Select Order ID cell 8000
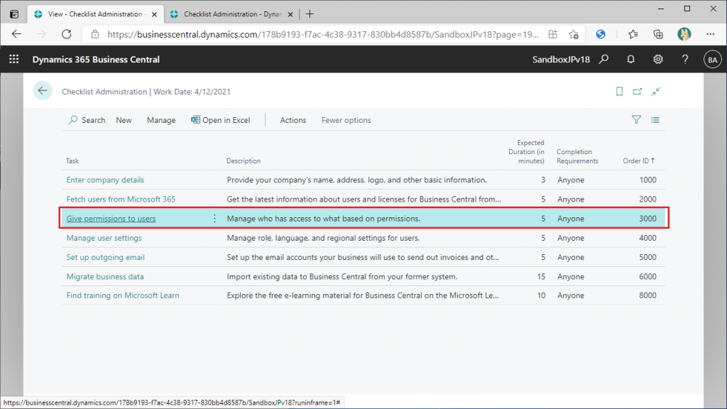The width and height of the screenshot is (727, 409). 647,295
